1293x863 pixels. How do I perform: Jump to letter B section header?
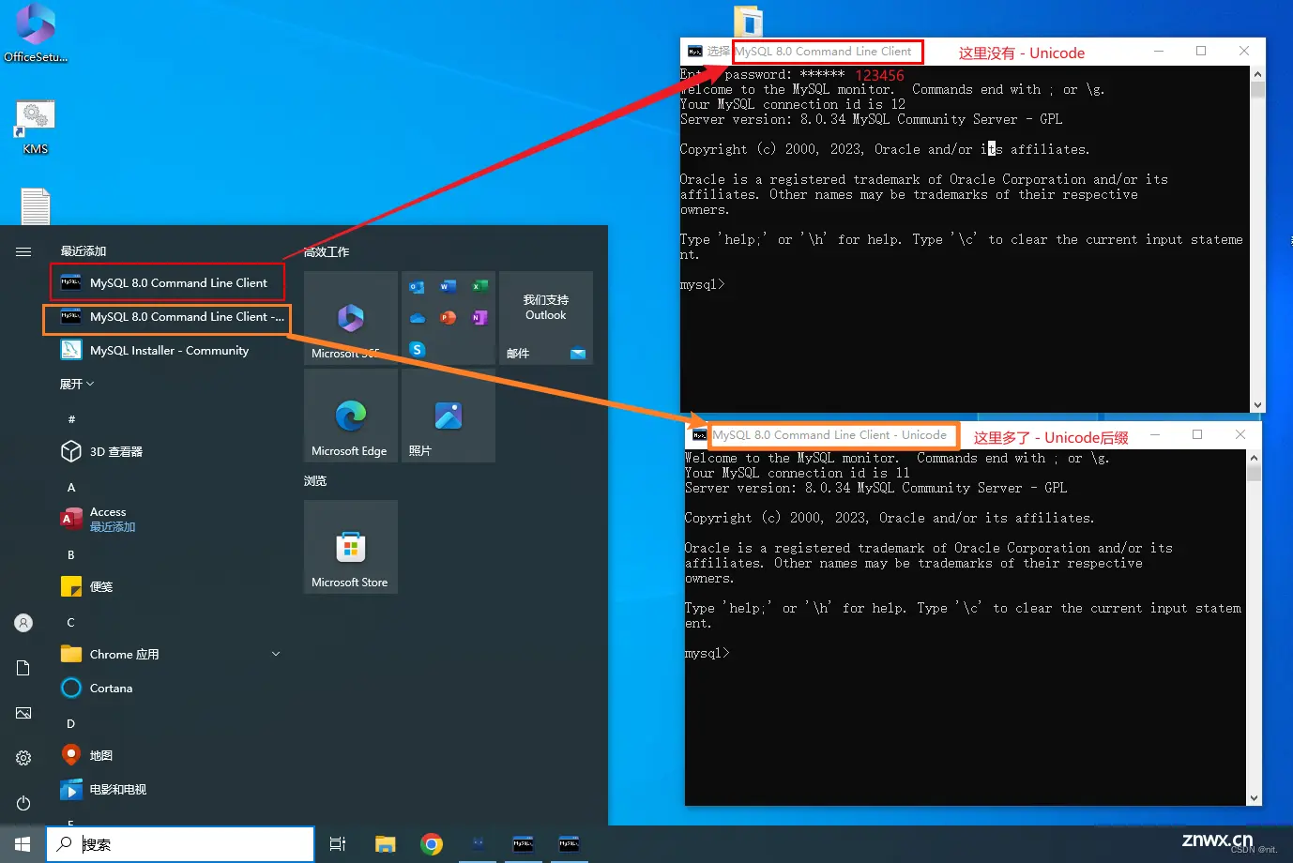pyautogui.click(x=71, y=555)
